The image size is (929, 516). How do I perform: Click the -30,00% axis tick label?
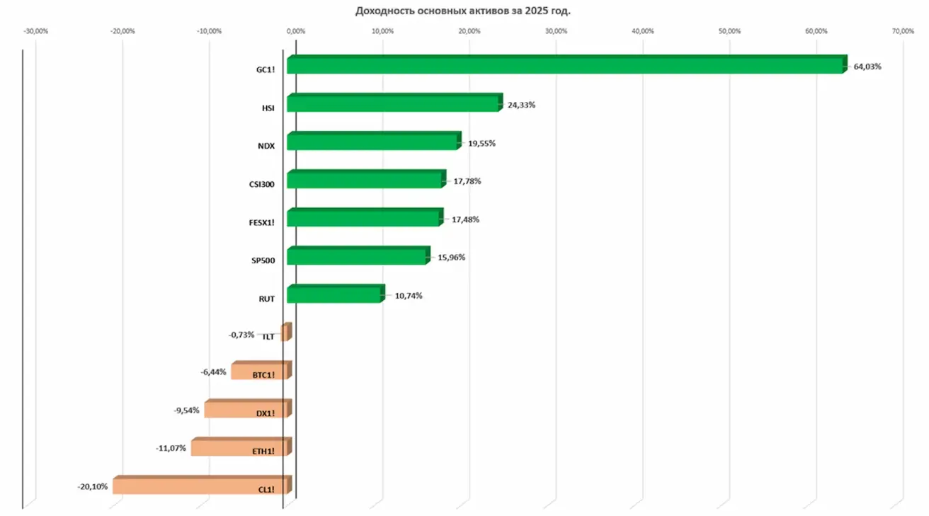tap(36, 31)
